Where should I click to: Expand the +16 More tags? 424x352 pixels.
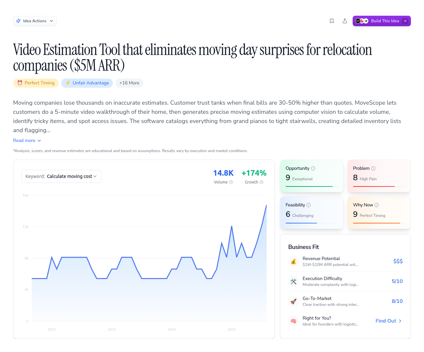(x=129, y=83)
